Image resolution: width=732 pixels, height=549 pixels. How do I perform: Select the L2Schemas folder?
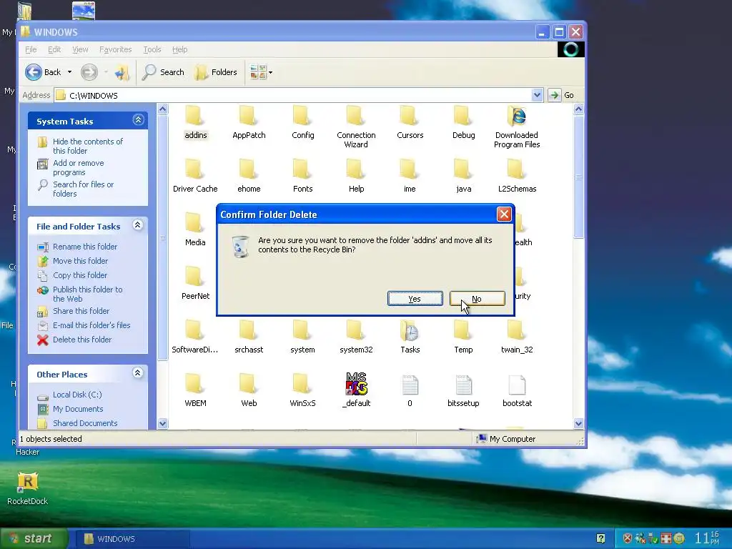pyautogui.click(x=517, y=176)
